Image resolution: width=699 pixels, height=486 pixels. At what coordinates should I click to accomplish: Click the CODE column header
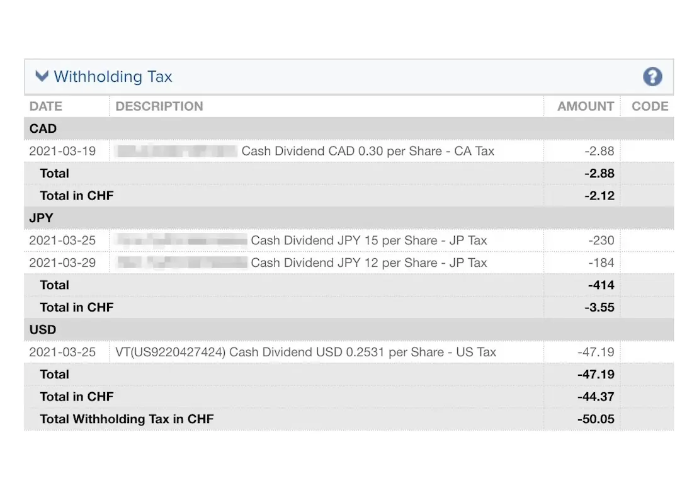point(649,106)
